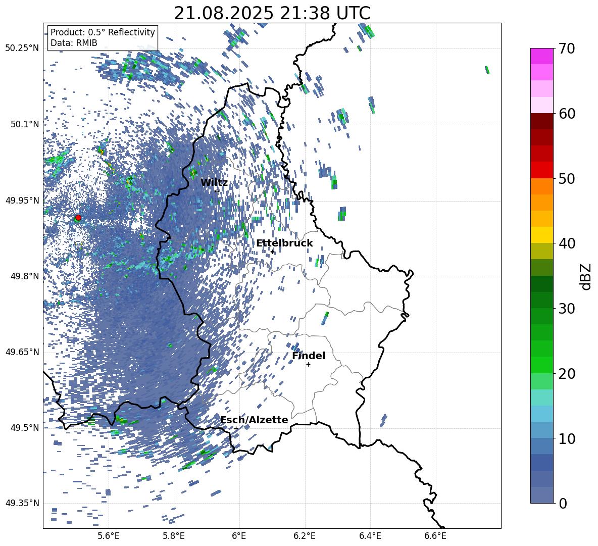Click the dark red colorbar segment just below 60
598x546 pixels.
pyautogui.click(x=541, y=121)
